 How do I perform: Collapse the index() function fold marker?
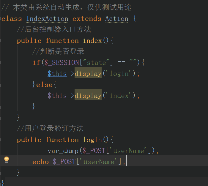click(1, 40)
